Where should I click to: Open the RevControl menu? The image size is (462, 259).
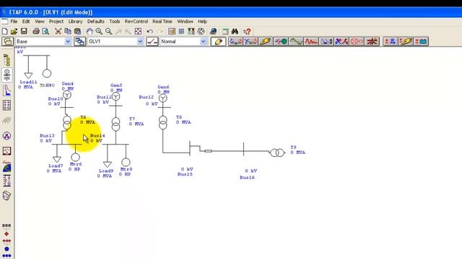(x=136, y=22)
